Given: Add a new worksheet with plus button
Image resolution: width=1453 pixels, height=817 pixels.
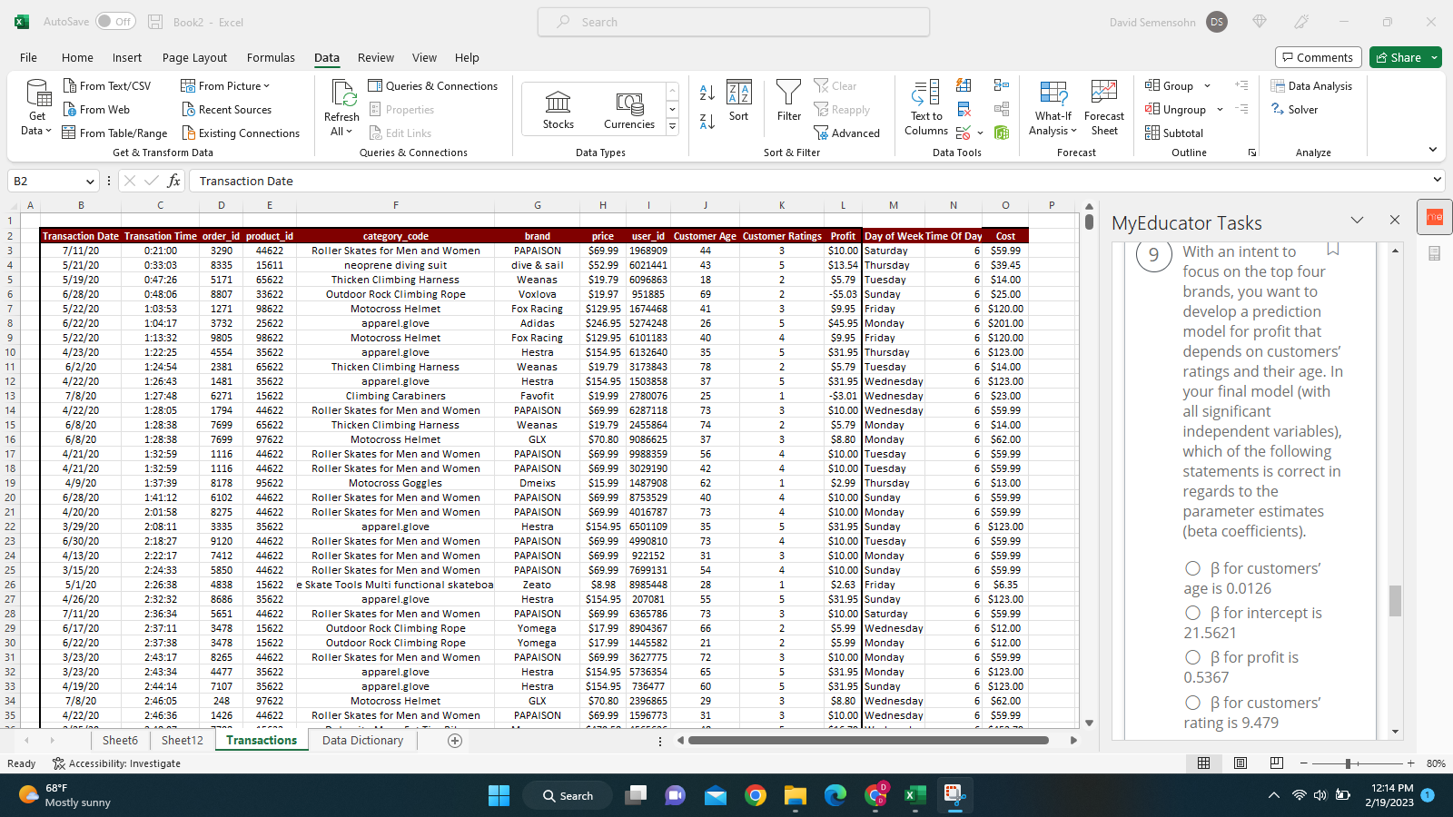Looking at the screenshot, I should 454,740.
